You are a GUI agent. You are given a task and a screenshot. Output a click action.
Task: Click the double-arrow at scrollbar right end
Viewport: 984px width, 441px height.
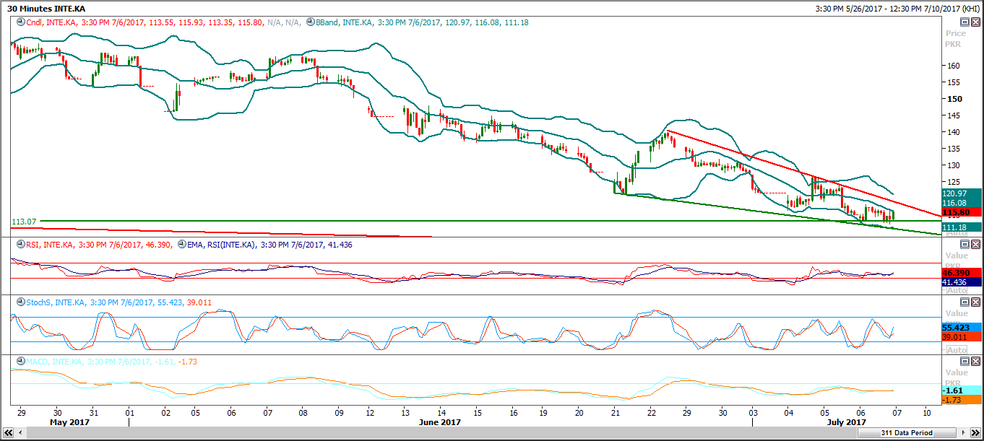(975, 432)
